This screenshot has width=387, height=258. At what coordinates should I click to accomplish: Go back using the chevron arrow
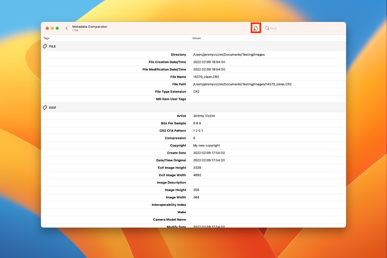click(67, 28)
